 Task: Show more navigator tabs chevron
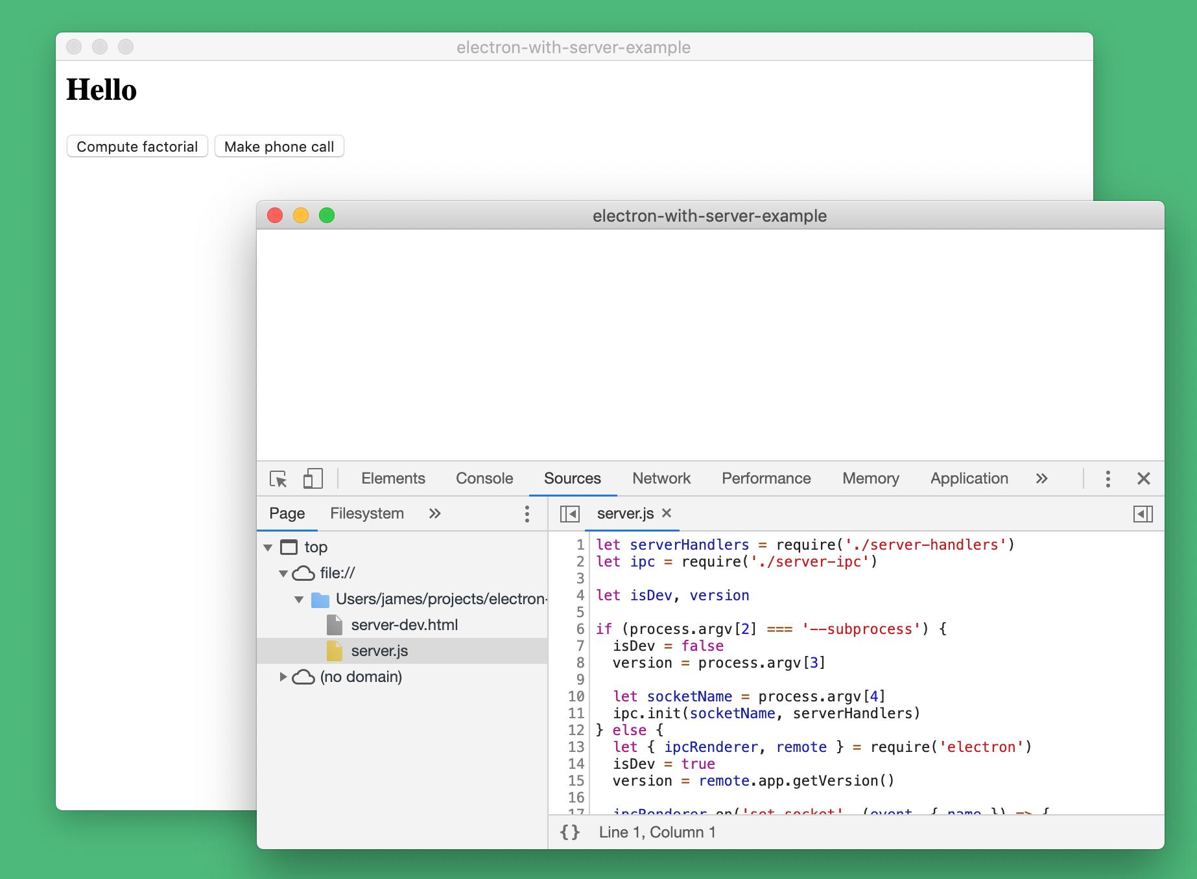coord(434,514)
